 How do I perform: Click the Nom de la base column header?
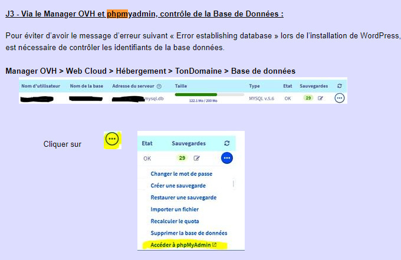pyautogui.click(x=87, y=86)
